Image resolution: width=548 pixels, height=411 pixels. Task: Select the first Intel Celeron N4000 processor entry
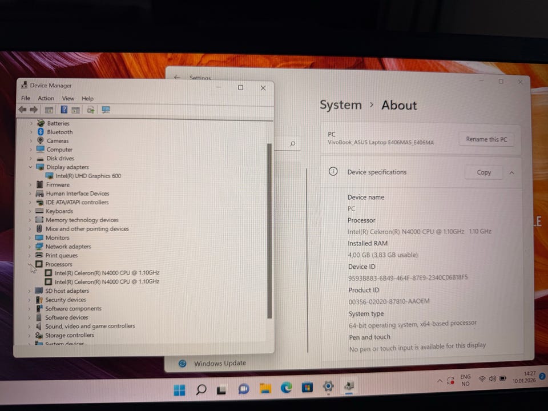(x=107, y=273)
